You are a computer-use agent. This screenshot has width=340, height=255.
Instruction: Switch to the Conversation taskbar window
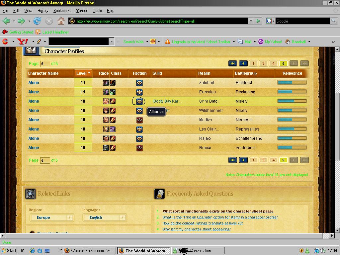coord(198,251)
